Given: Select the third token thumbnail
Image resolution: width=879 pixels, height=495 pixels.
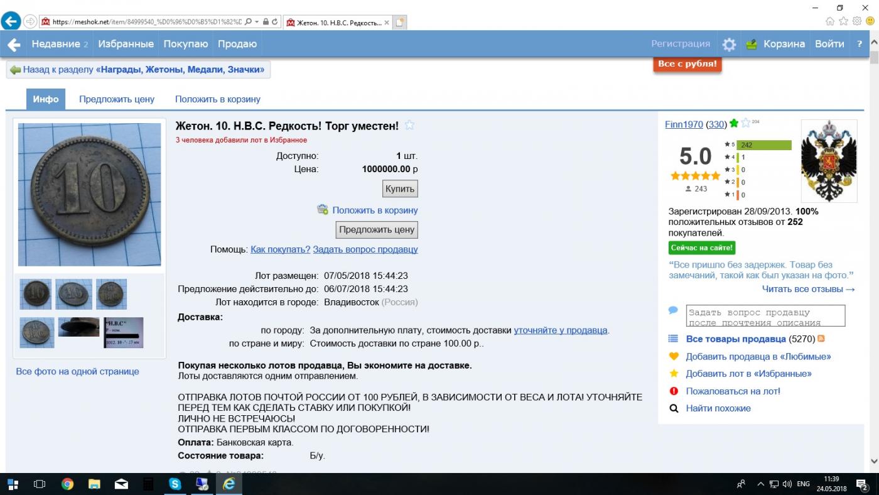Looking at the screenshot, I should point(112,294).
